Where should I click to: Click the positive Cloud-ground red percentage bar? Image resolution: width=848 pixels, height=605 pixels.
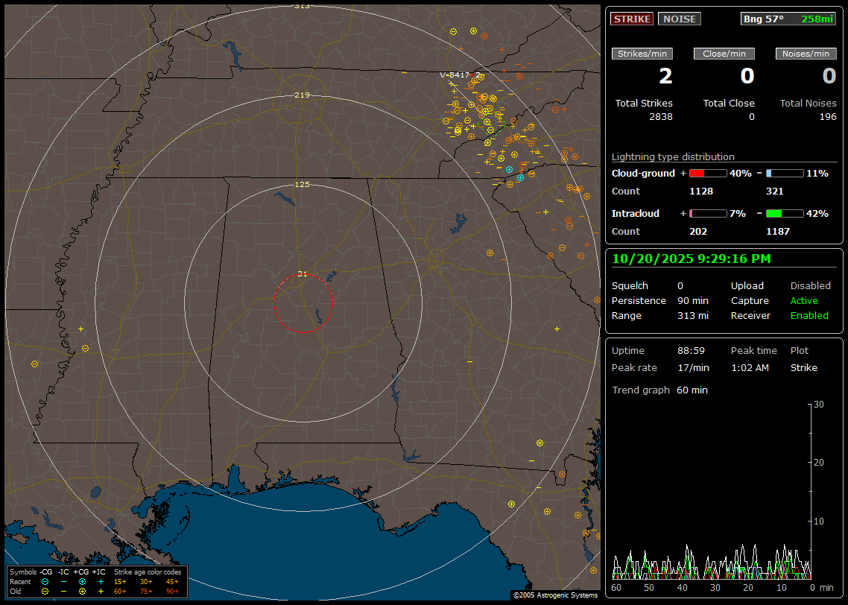(707, 173)
